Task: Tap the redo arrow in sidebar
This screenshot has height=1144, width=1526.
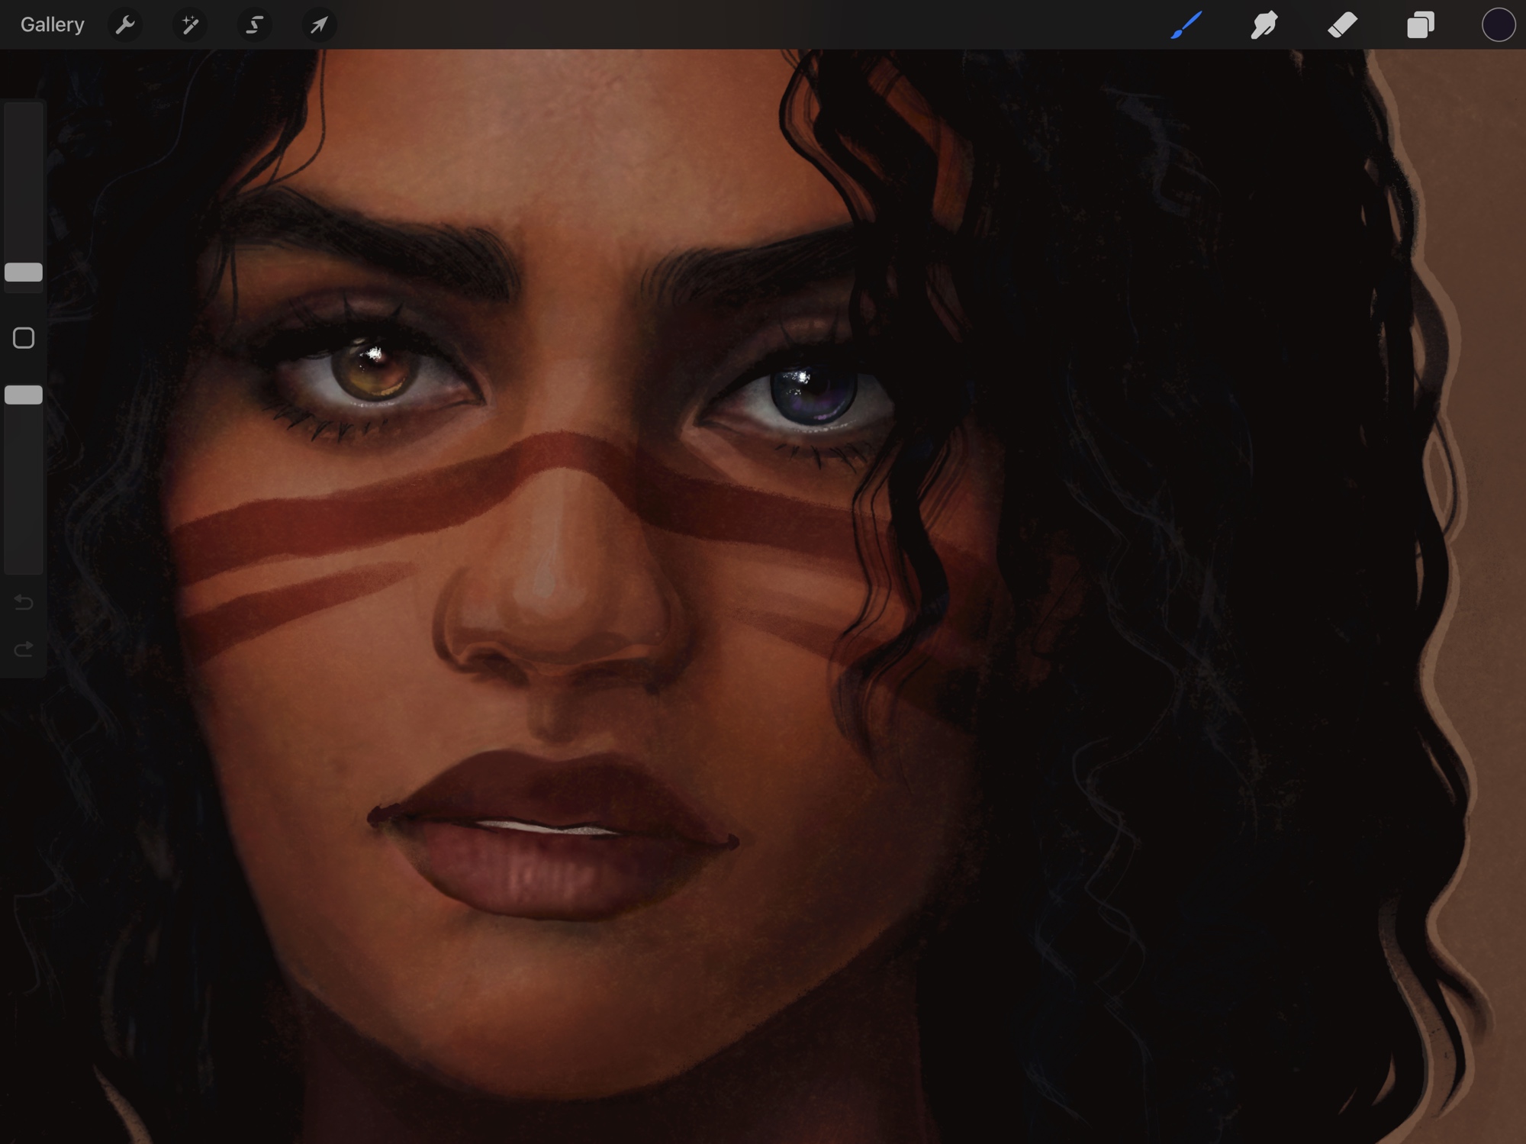Action: click(x=24, y=649)
